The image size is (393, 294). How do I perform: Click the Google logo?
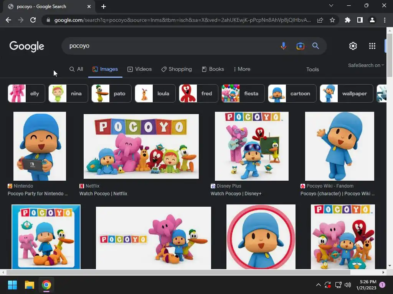coord(27,46)
